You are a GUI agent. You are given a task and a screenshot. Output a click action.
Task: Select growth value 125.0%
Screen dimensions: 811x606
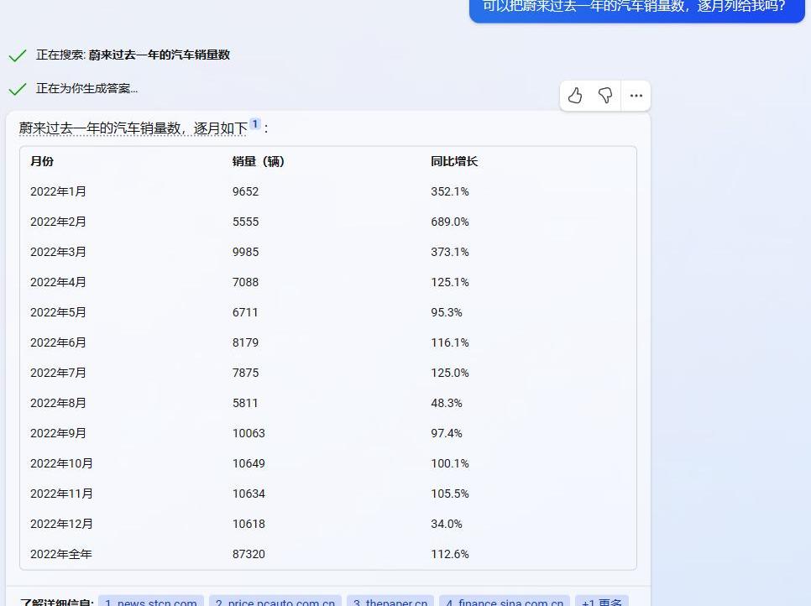[449, 373]
